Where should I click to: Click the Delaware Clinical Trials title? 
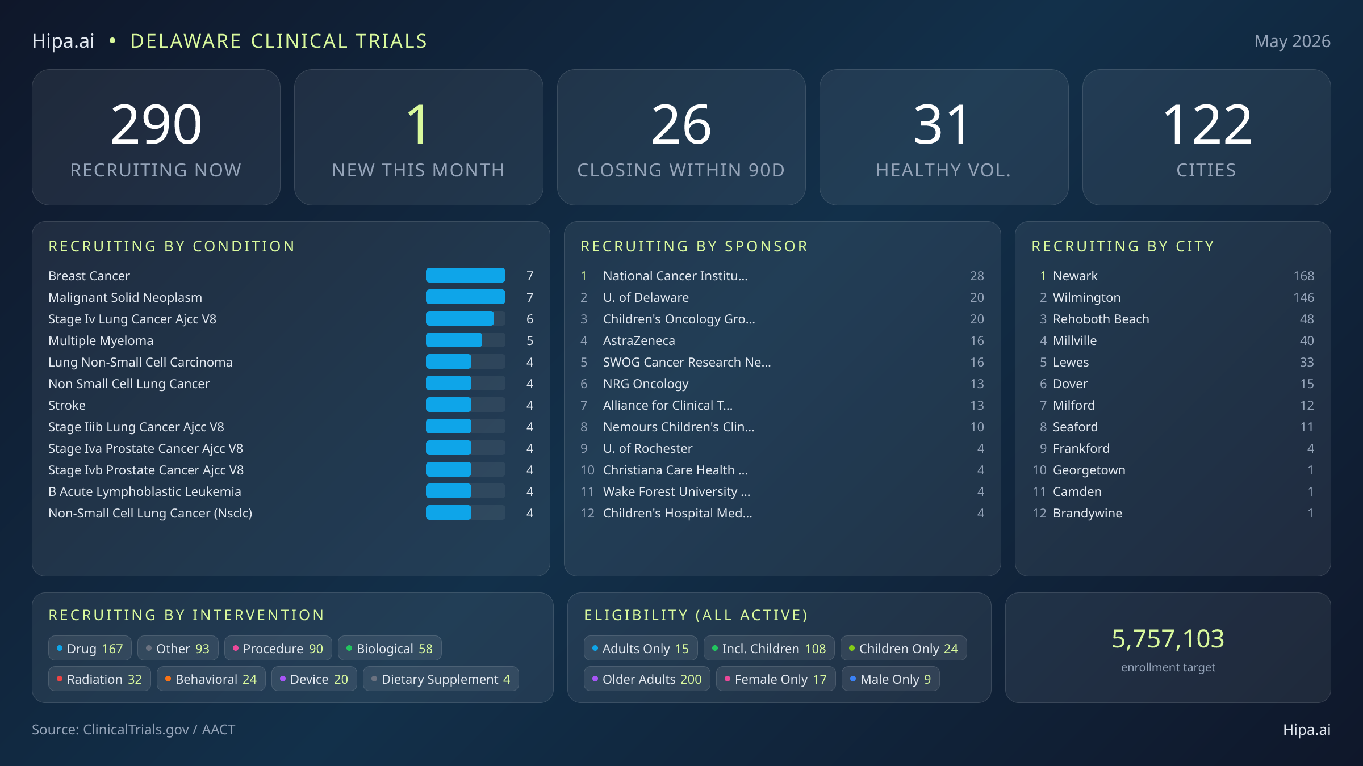click(279, 41)
